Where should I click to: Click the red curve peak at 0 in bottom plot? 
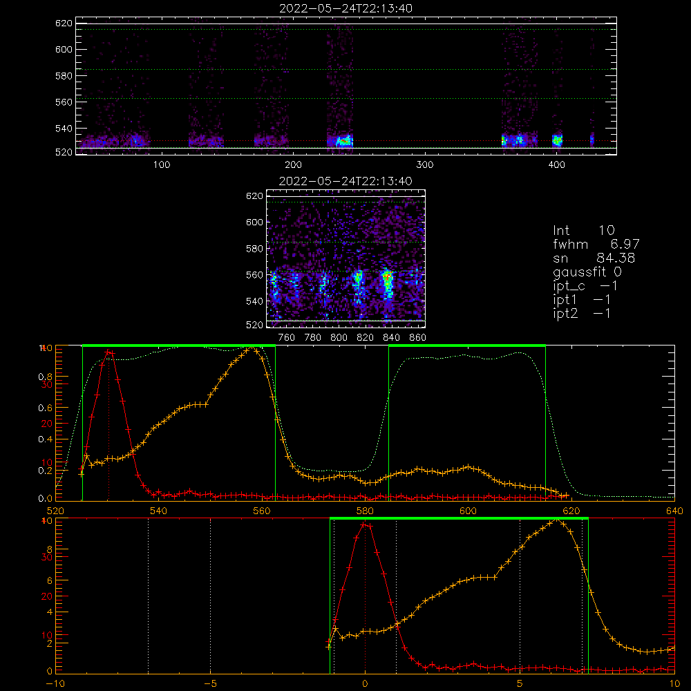[x=365, y=524]
